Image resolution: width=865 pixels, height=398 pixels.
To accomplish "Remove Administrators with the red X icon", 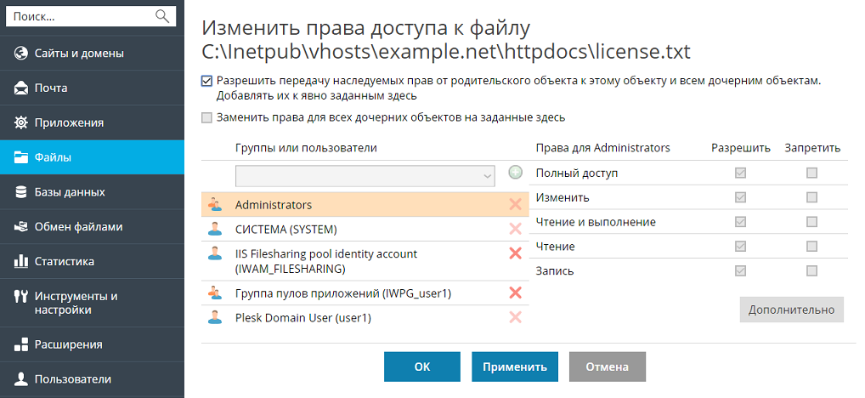I will [x=515, y=204].
